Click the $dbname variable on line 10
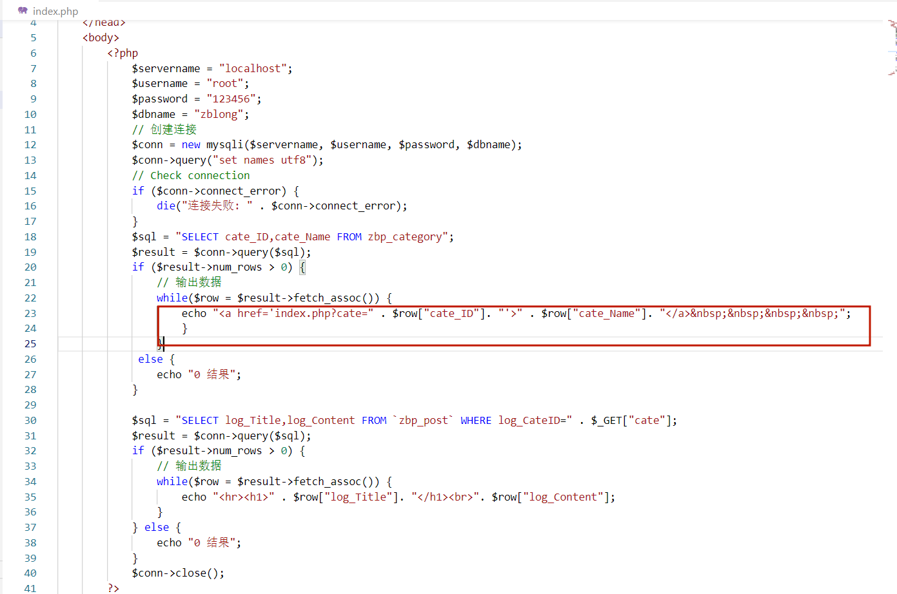The height and width of the screenshot is (594, 897). click(153, 115)
